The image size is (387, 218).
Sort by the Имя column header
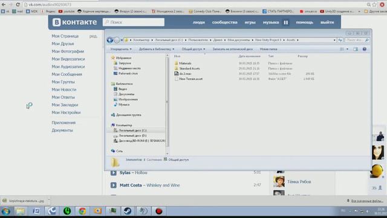coord(177,56)
